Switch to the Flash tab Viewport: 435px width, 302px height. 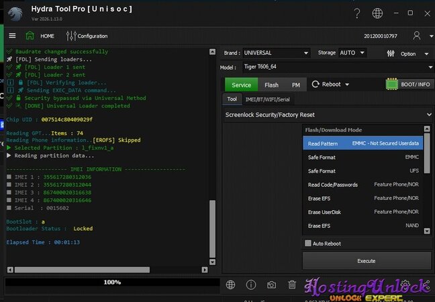(271, 85)
